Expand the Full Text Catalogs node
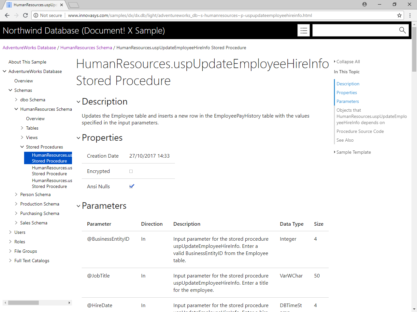The width and height of the screenshot is (417, 312). tap(10, 261)
